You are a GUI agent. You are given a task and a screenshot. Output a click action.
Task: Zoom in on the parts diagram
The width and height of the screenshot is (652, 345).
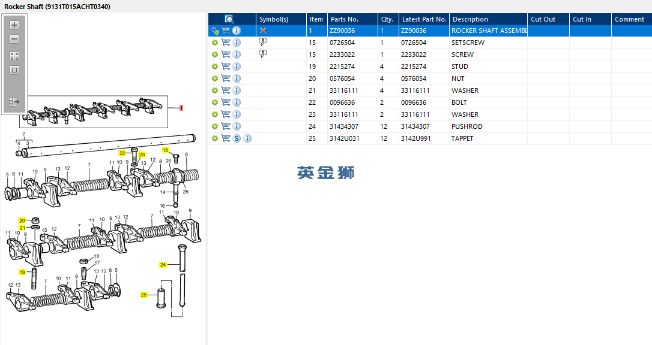click(x=14, y=25)
